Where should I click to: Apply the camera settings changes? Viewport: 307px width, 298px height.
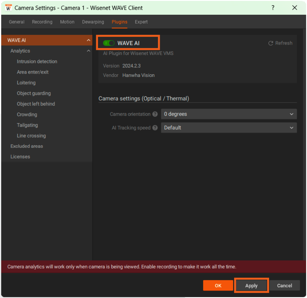tap(251, 285)
